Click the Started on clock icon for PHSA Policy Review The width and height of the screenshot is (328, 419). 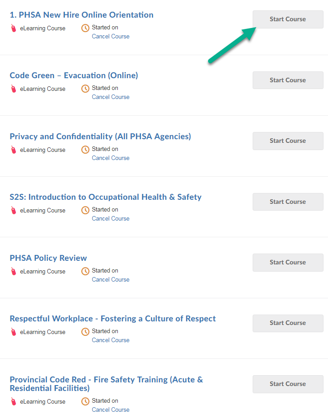tap(85, 271)
